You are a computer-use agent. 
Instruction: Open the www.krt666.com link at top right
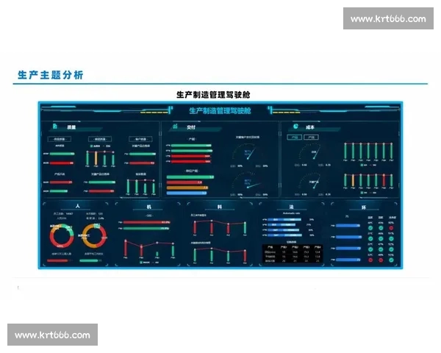(x=387, y=18)
